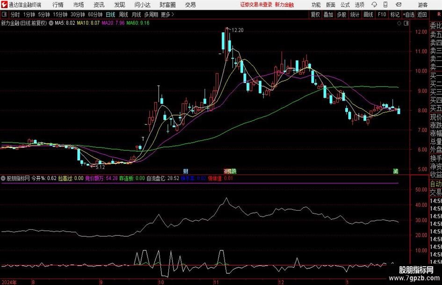Open the 多周期 multi-period view
The width and height of the screenshot is (442, 285).
pos(151,15)
